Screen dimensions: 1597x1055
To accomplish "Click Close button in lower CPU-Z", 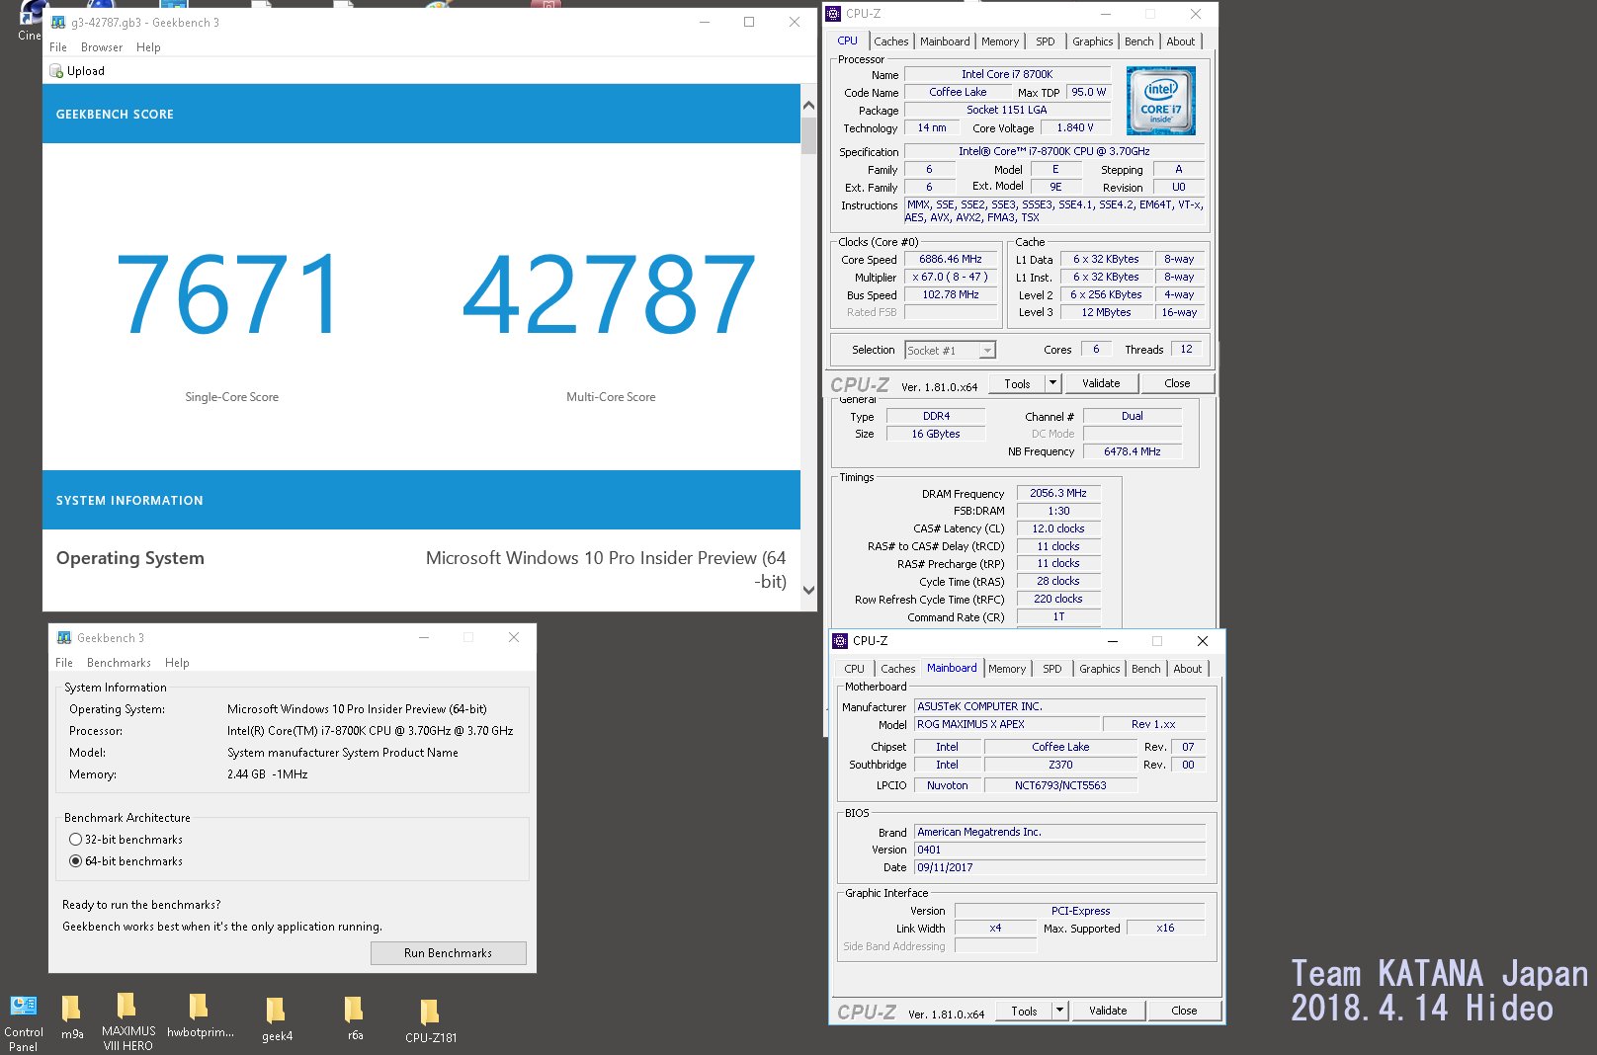I will [x=1184, y=1011].
